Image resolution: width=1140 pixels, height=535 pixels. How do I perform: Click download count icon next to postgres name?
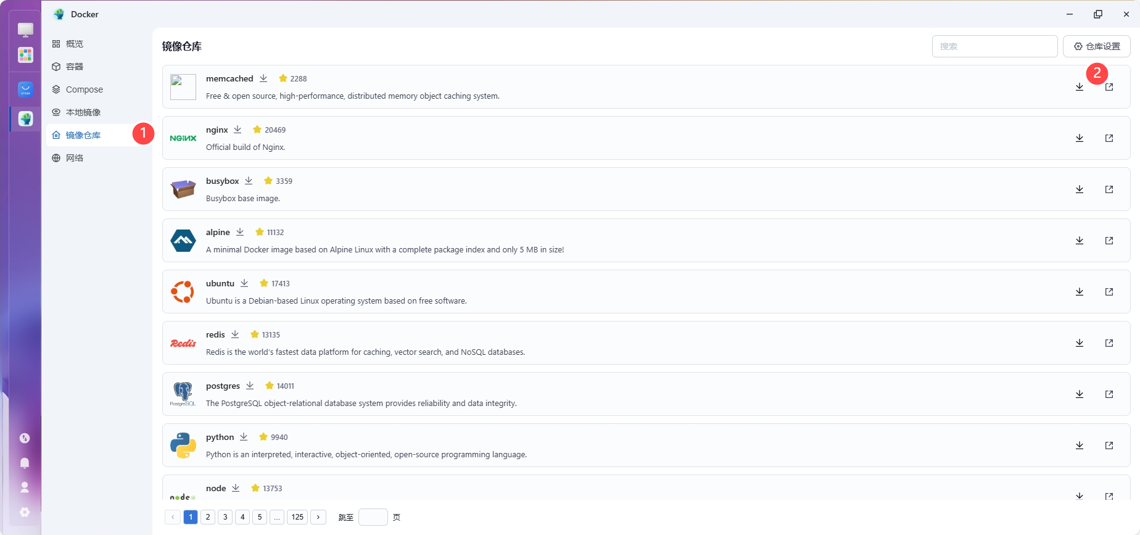[x=250, y=386]
